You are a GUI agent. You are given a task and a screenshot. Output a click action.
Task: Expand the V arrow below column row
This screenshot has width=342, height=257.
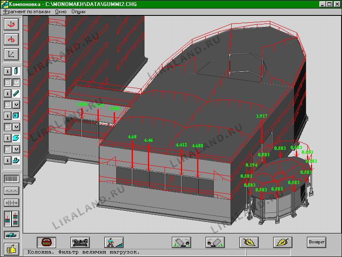coord(16,82)
